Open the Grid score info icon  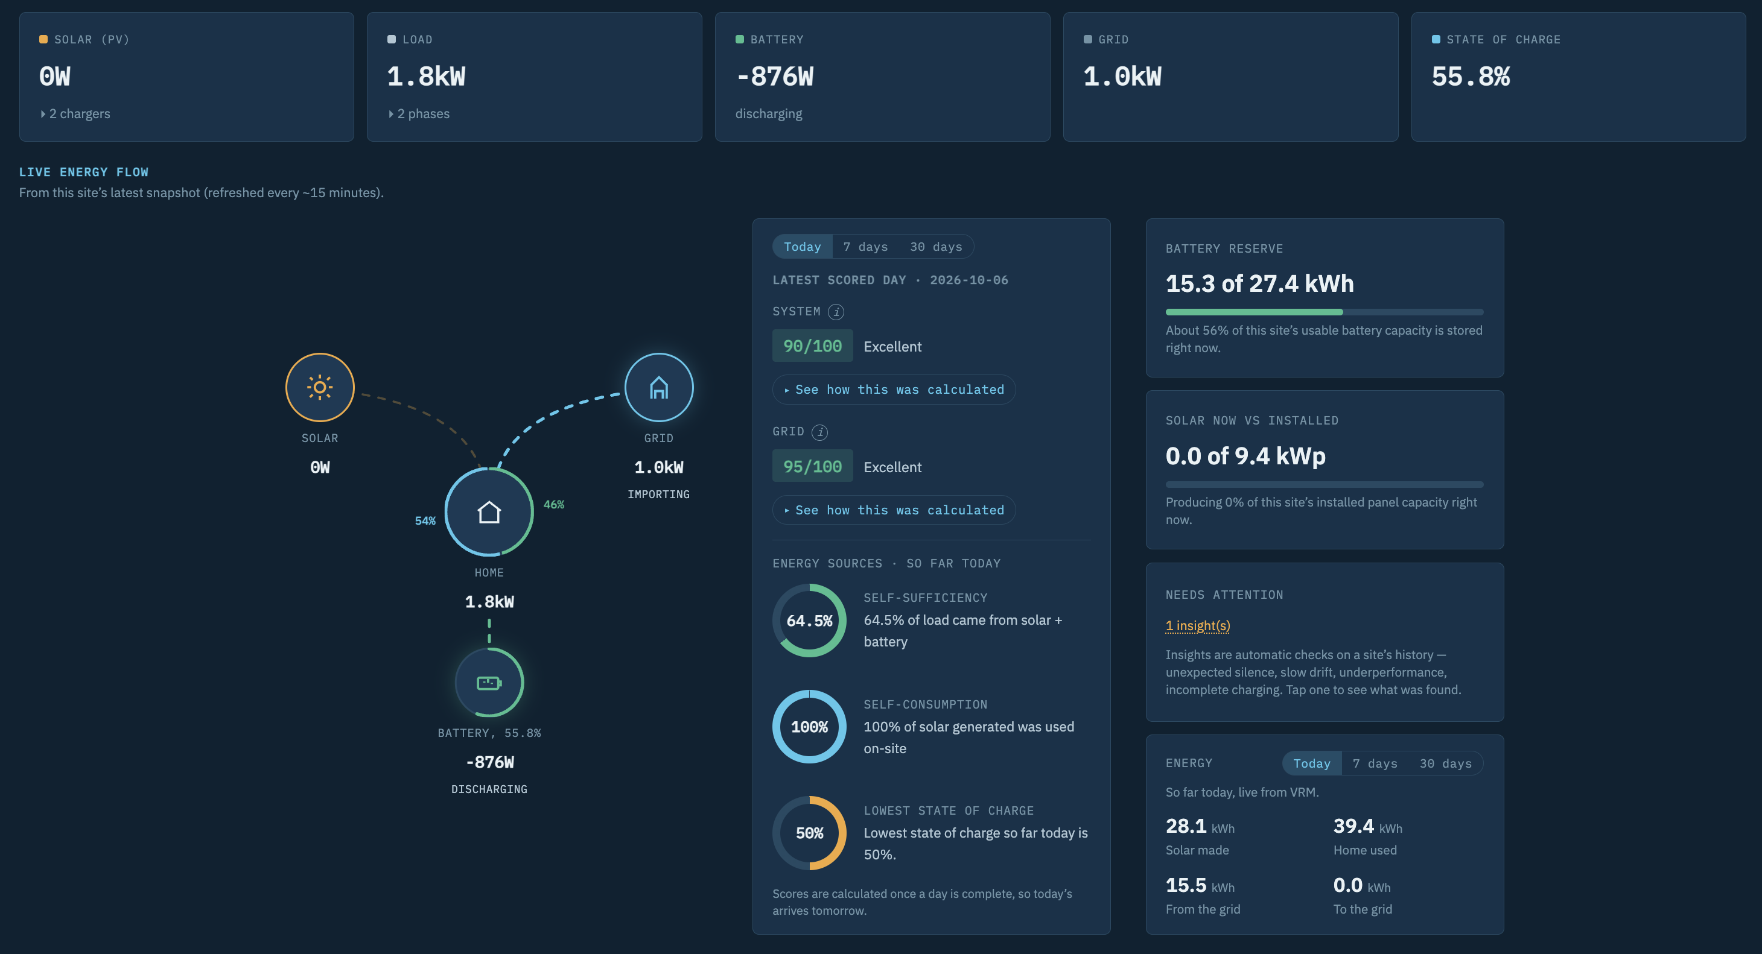click(x=819, y=432)
